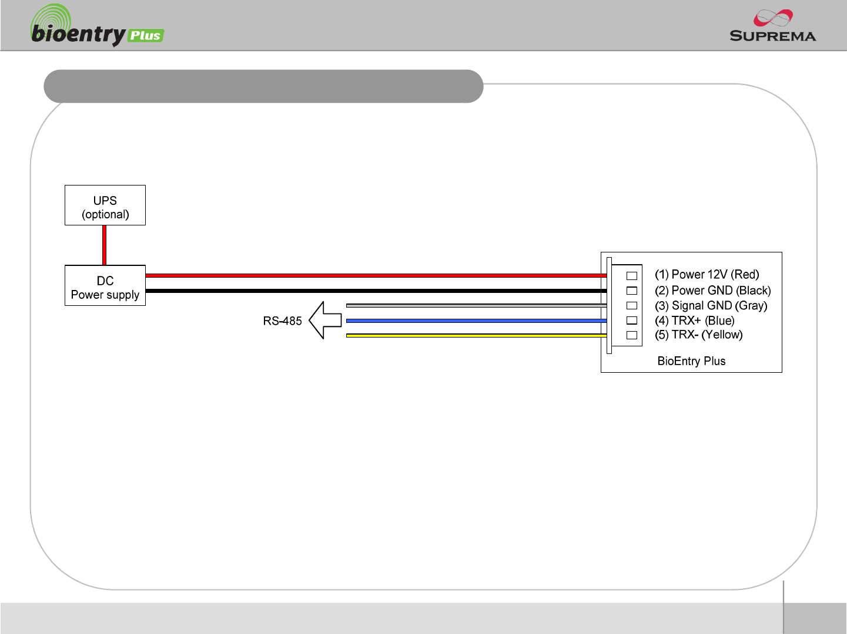Viewport: 847px width, 634px height.
Task: Click the RS-485 label
Action: coord(282,321)
